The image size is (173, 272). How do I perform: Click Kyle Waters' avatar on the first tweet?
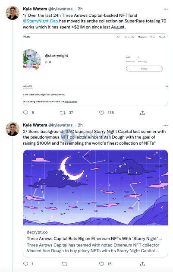13,13
